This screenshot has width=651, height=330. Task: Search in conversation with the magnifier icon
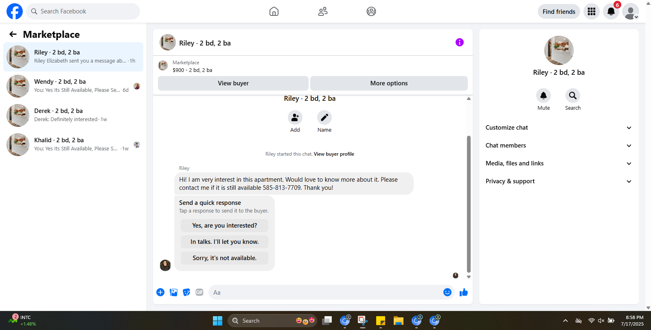(573, 96)
